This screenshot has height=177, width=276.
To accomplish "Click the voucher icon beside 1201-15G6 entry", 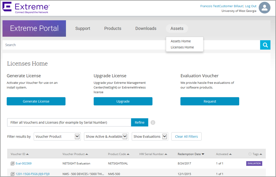I will (12, 174).
